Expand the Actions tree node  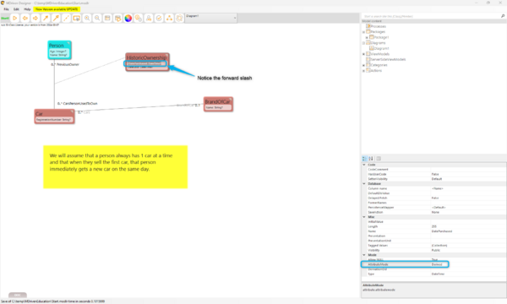[363, 70]
